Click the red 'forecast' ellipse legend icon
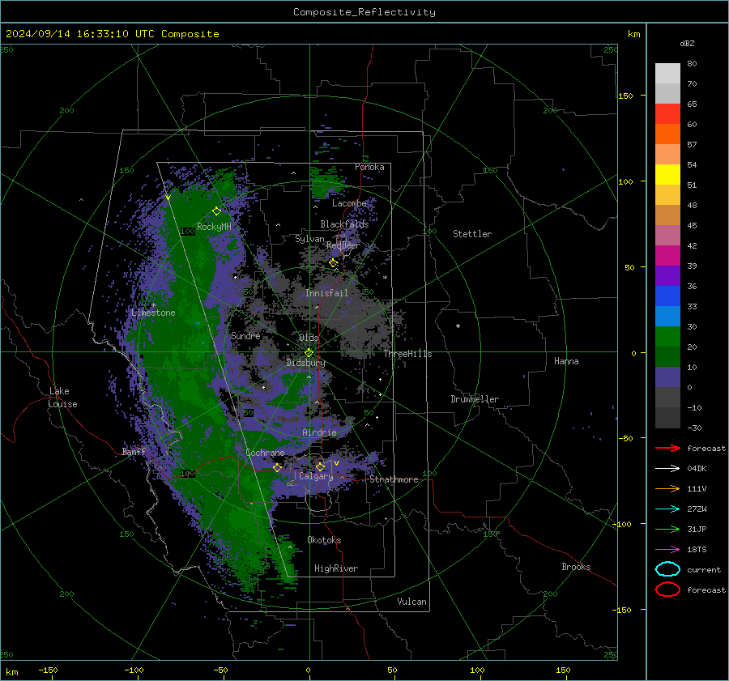 coord(667,589)
